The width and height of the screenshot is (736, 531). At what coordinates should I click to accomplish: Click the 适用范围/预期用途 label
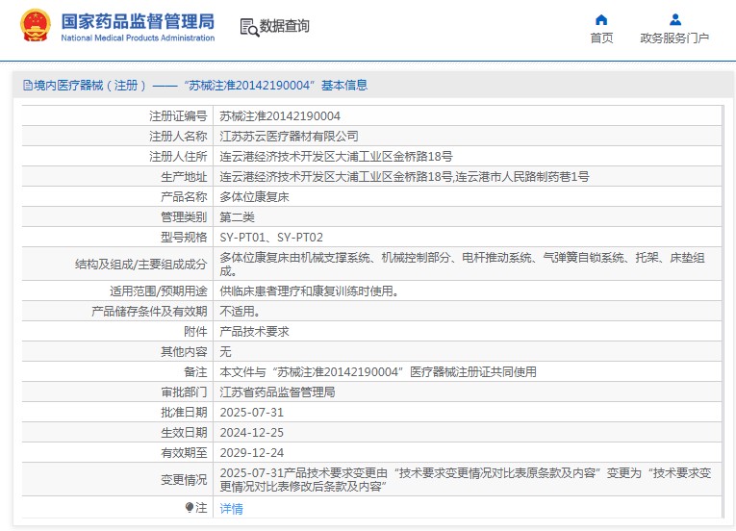[x=158, y=291]
